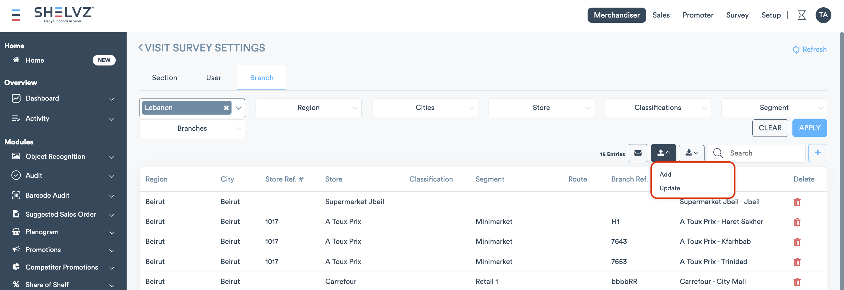The height and width of the screenshot is (290, 844).
Task: Go back using the arrow beside Visit Survey Settings
Action: [x=141, y=48]
